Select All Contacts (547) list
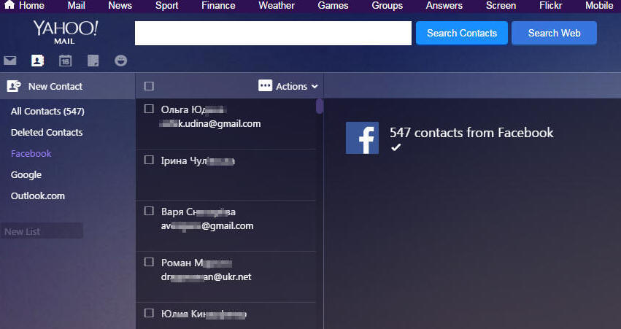This screenshot has width=621, height=329. [x=47, y=112]
